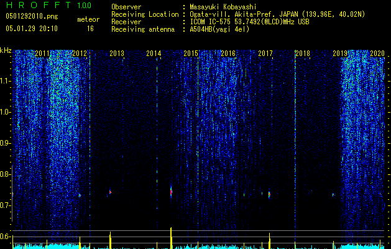Screen dimensions: 391x249
Task: Select antenna text A504HB(yagi 4el)
Action: coord(219,29)
